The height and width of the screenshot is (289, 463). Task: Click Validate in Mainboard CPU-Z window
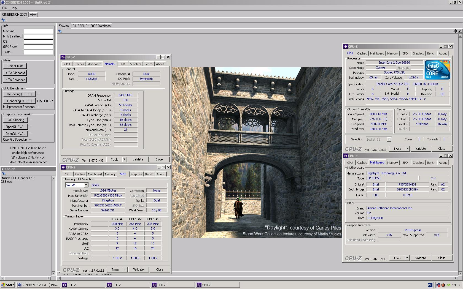point(421,258)
